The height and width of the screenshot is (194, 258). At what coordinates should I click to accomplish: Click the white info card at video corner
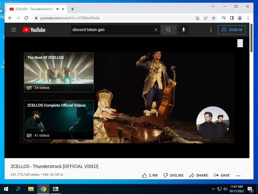(240, 43)
